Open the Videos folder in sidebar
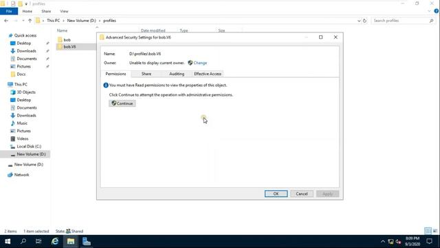Screen dimensions: 440x248 click(x=23, y=138)
